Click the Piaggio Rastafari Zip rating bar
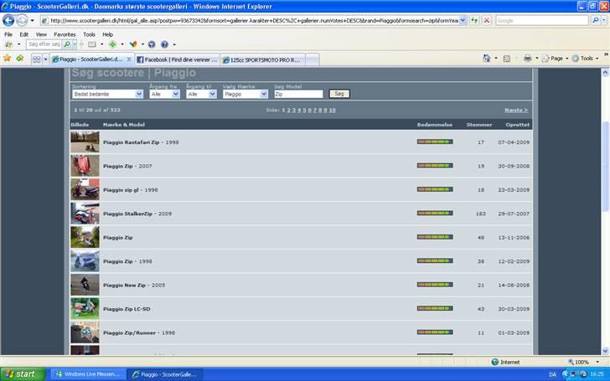 tap(434, 142)
